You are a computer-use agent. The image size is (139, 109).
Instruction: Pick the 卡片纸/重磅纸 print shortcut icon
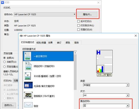pyautogui.click(x=28, y=76)
